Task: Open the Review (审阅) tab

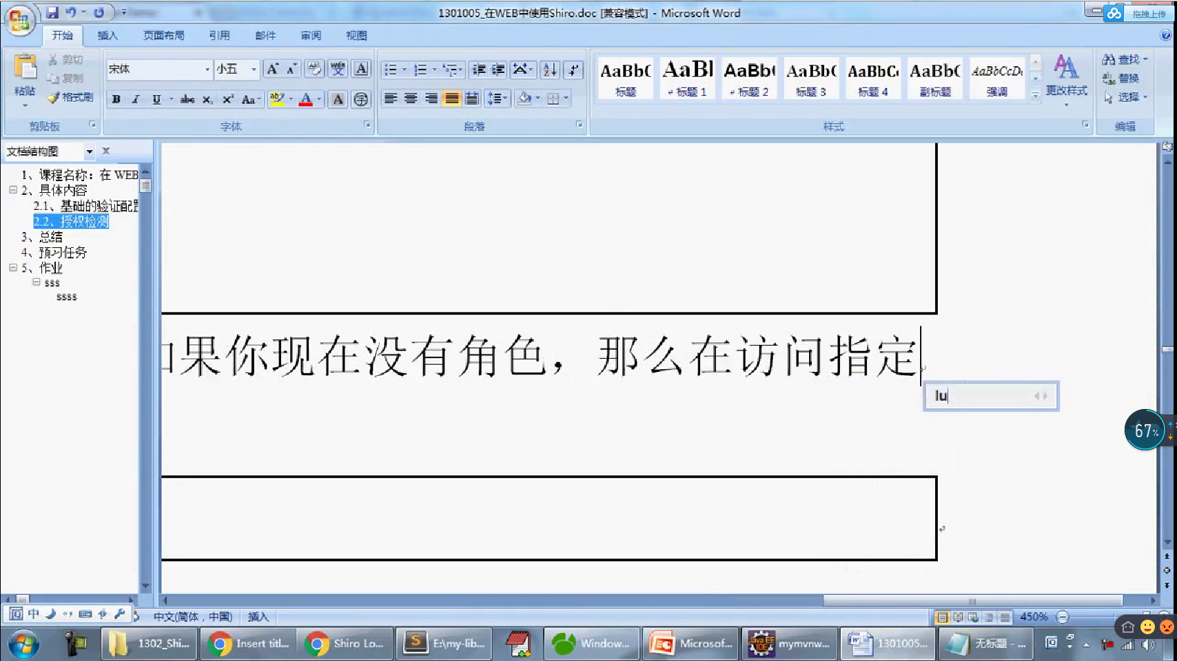Action: pyautogui.click(x=311, y=36)
